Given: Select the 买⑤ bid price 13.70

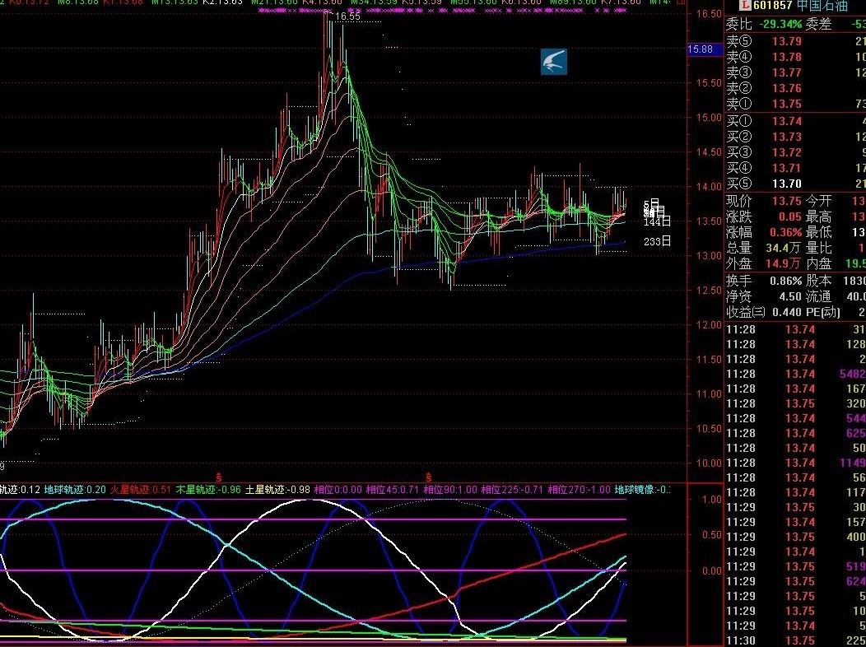Looking at the screenshot, I should coord(786,184).
